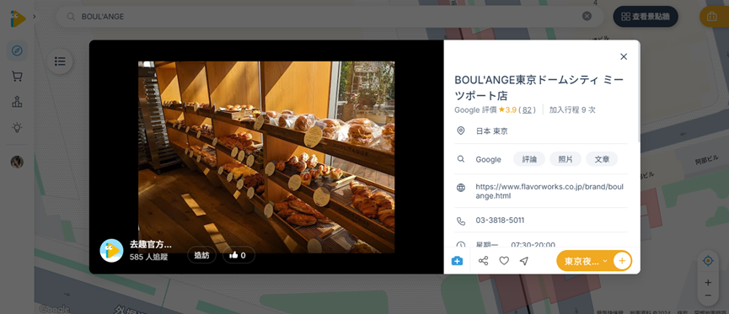Center the map with the locate-me button
729x314 pixels.
(708, 261)
